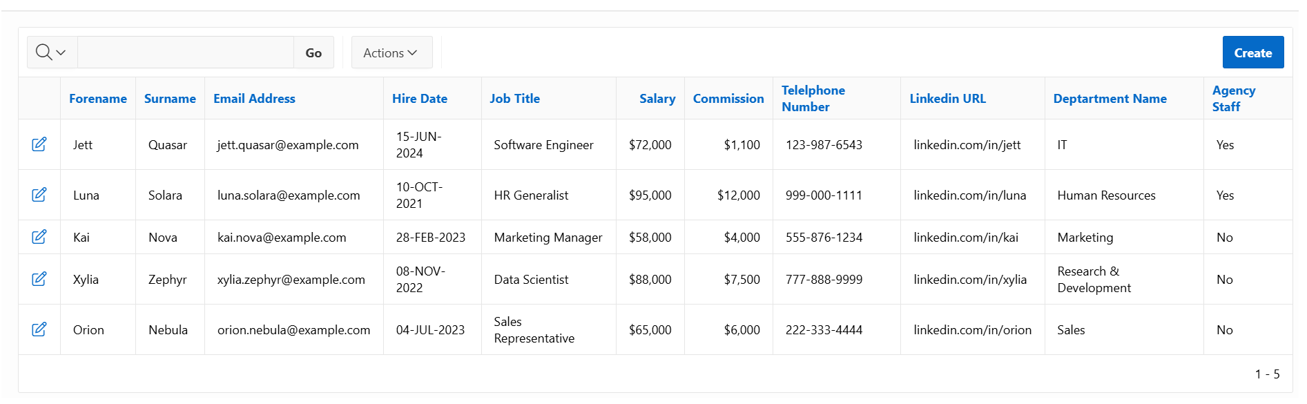The height and width of the screenshot is (404, 1307).
Task: Sort by the Salary column header
Action: [x=657, y=99]
